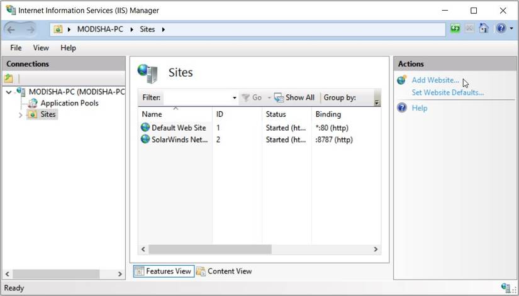The image size is (519, 296).
Task: Click the Forward navigation arrow
Action: (x=30, y=30)
